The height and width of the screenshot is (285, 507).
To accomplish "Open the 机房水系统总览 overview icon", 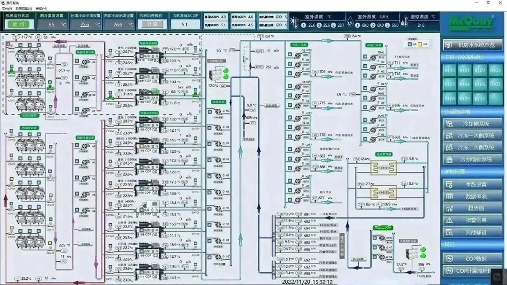I will (x=450, y=45).
